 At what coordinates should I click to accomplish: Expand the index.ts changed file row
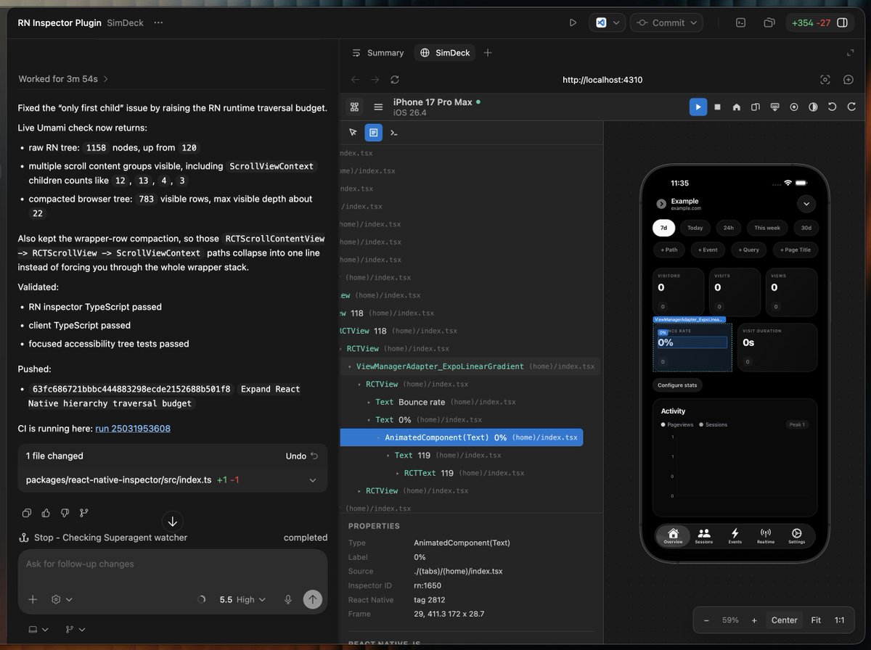[172, 480]
